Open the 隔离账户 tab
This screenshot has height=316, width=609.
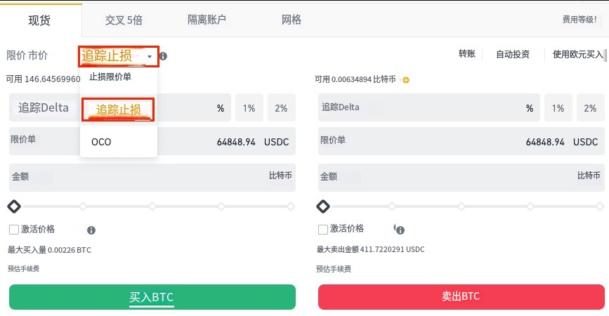[207, 20]
